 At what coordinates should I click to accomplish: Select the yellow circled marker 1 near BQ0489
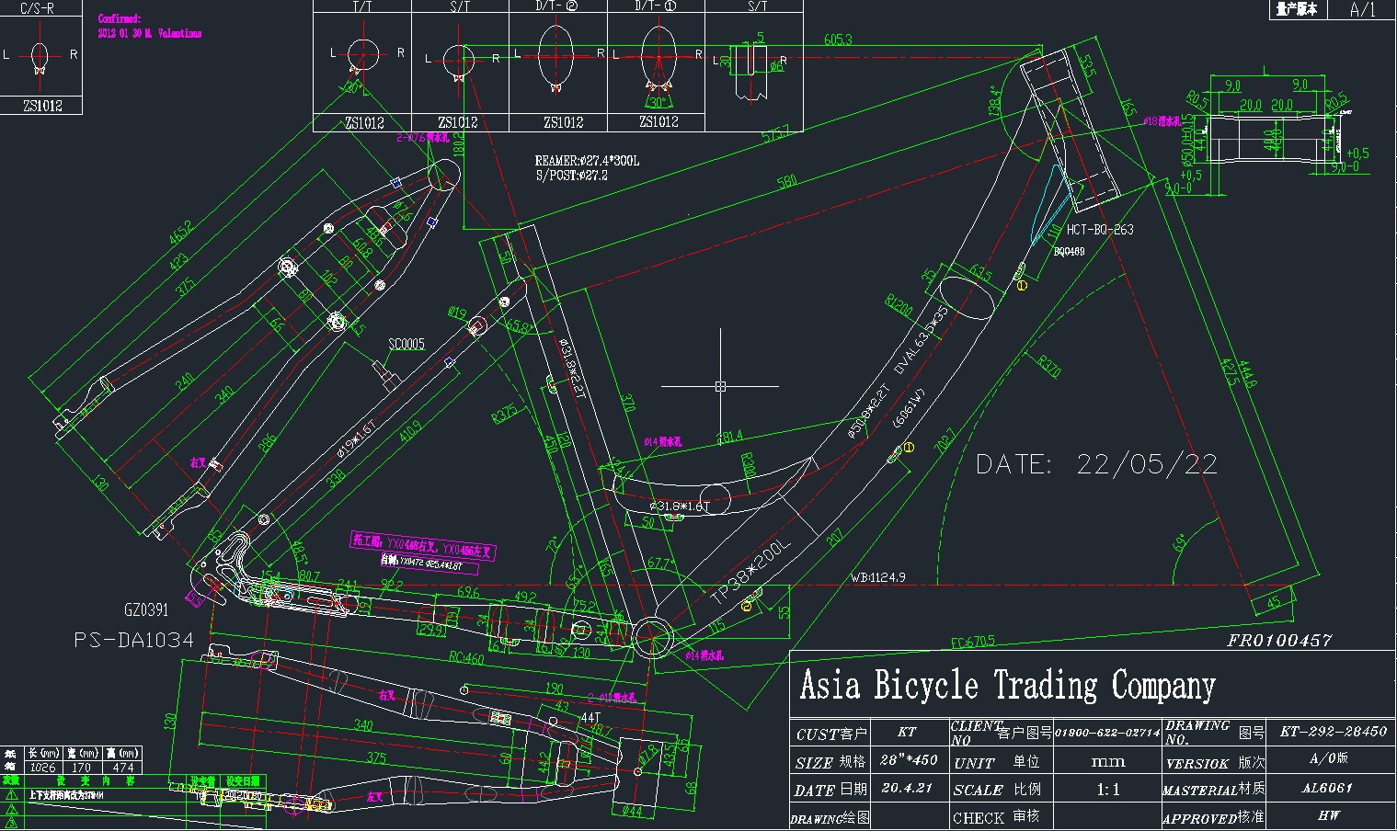pyautogui.click(x=1022, y=285)
